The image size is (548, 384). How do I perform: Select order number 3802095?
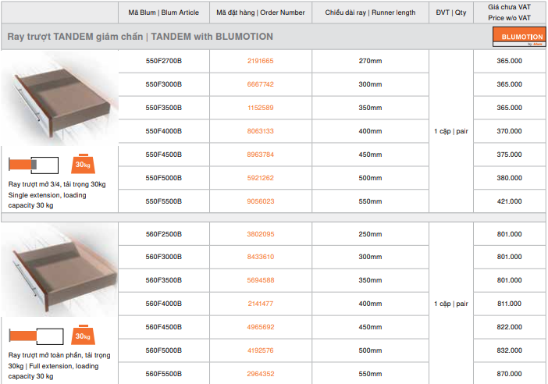pos(261,234)
